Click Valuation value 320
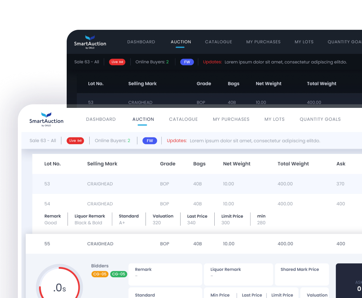 coord(157,223)
